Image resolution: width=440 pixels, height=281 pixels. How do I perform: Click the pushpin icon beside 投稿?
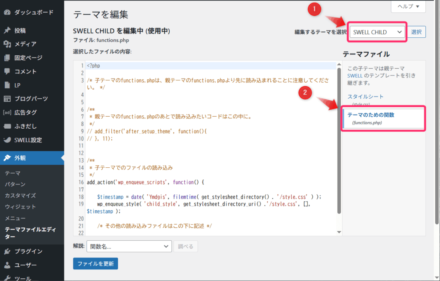coord(7,30)
